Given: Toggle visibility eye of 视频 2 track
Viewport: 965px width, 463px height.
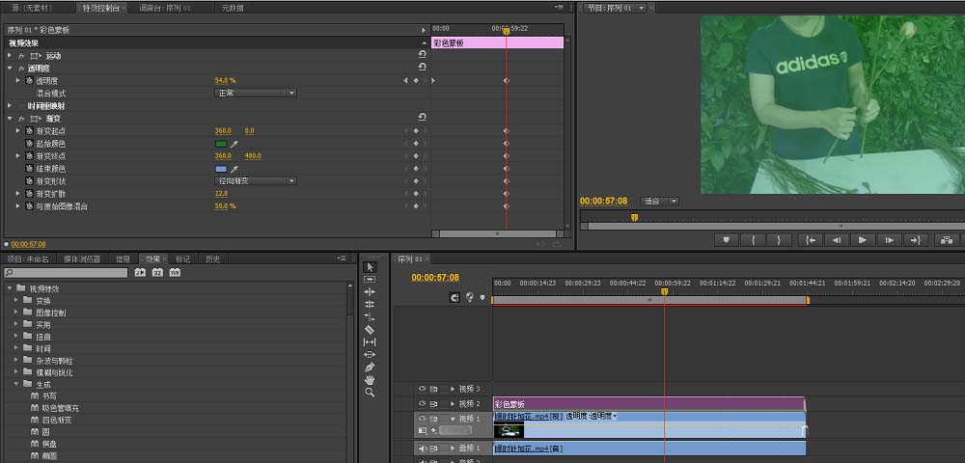Looking at the screenshot, I should 423,404.
